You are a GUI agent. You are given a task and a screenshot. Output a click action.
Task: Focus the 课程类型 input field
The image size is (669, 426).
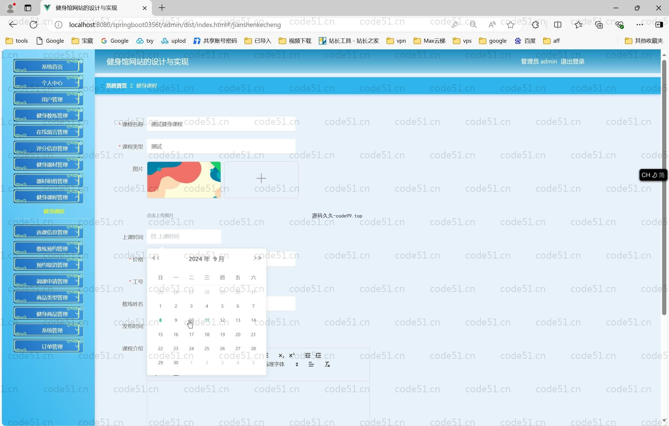tap(221, 146)
